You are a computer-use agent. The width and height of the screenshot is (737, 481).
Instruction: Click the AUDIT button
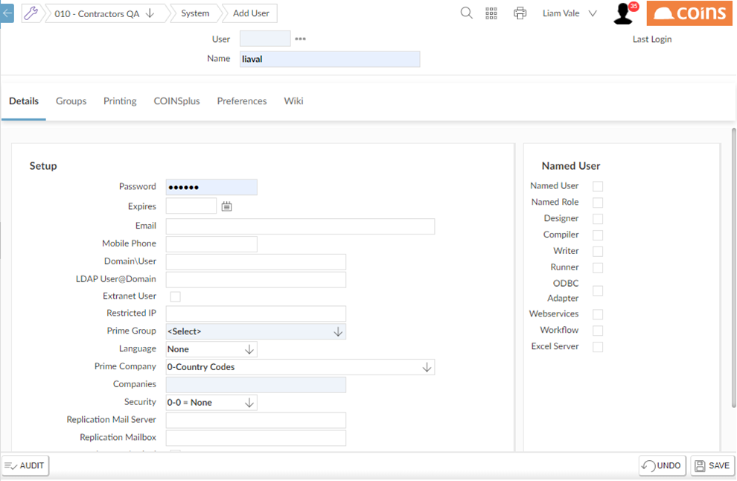pyautogui.click(x=25, y=465)
